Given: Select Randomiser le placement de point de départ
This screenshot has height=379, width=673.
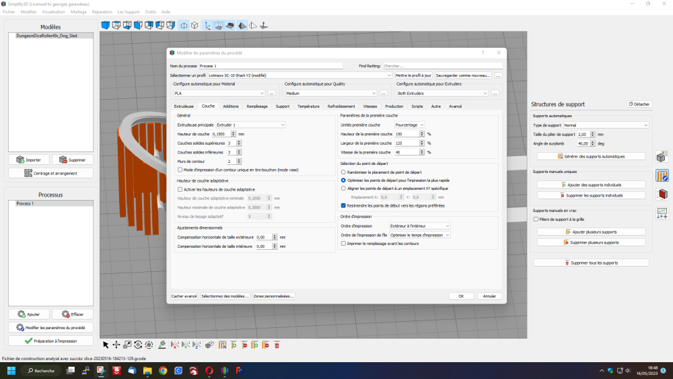Looking at the screenshot, I should click(x=343, y=172).
